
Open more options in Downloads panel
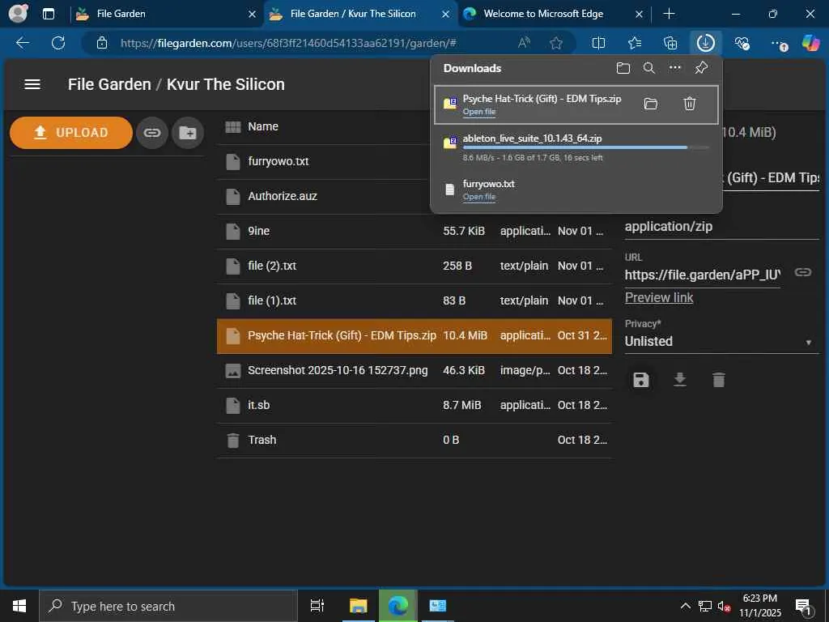675,68
